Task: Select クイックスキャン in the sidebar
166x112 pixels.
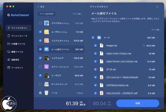Action: pyautogui.click(x=18, y=28)
